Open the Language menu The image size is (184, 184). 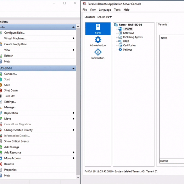(x=105, y=10)
